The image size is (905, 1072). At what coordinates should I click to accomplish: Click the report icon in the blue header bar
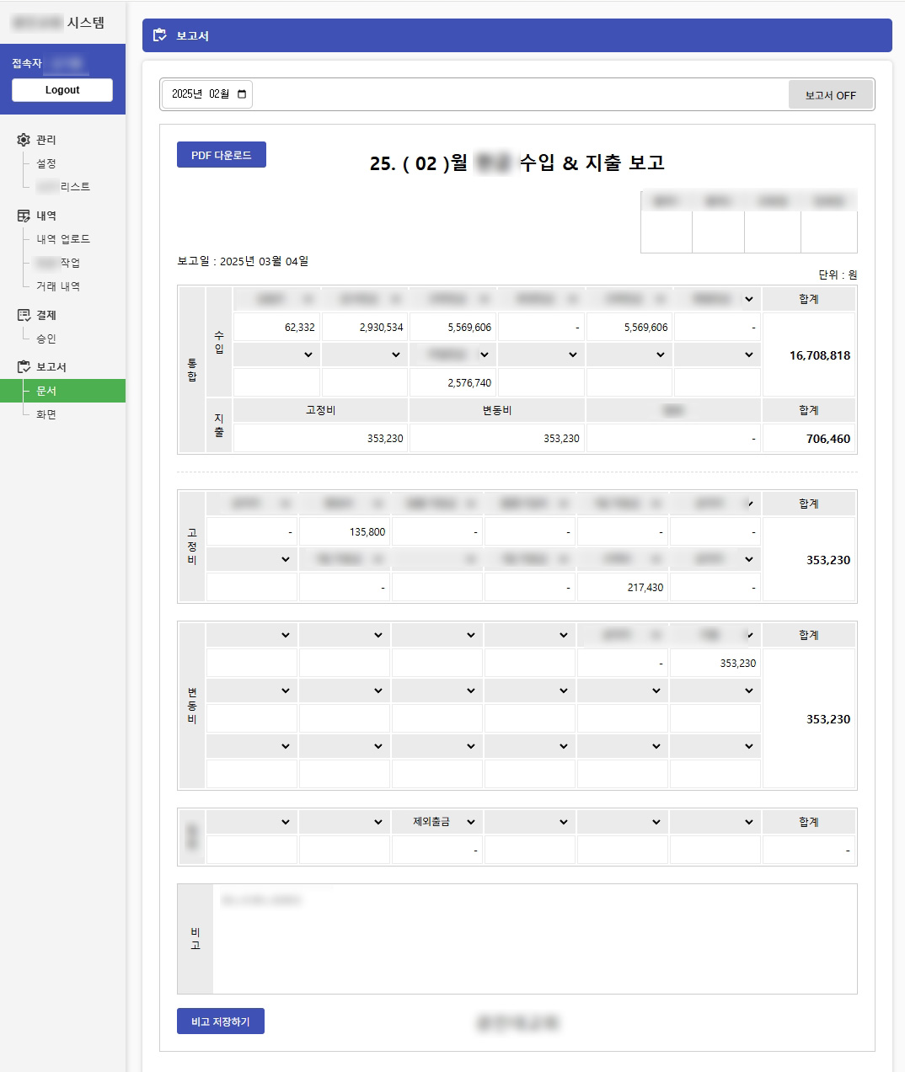click(160, 35)
